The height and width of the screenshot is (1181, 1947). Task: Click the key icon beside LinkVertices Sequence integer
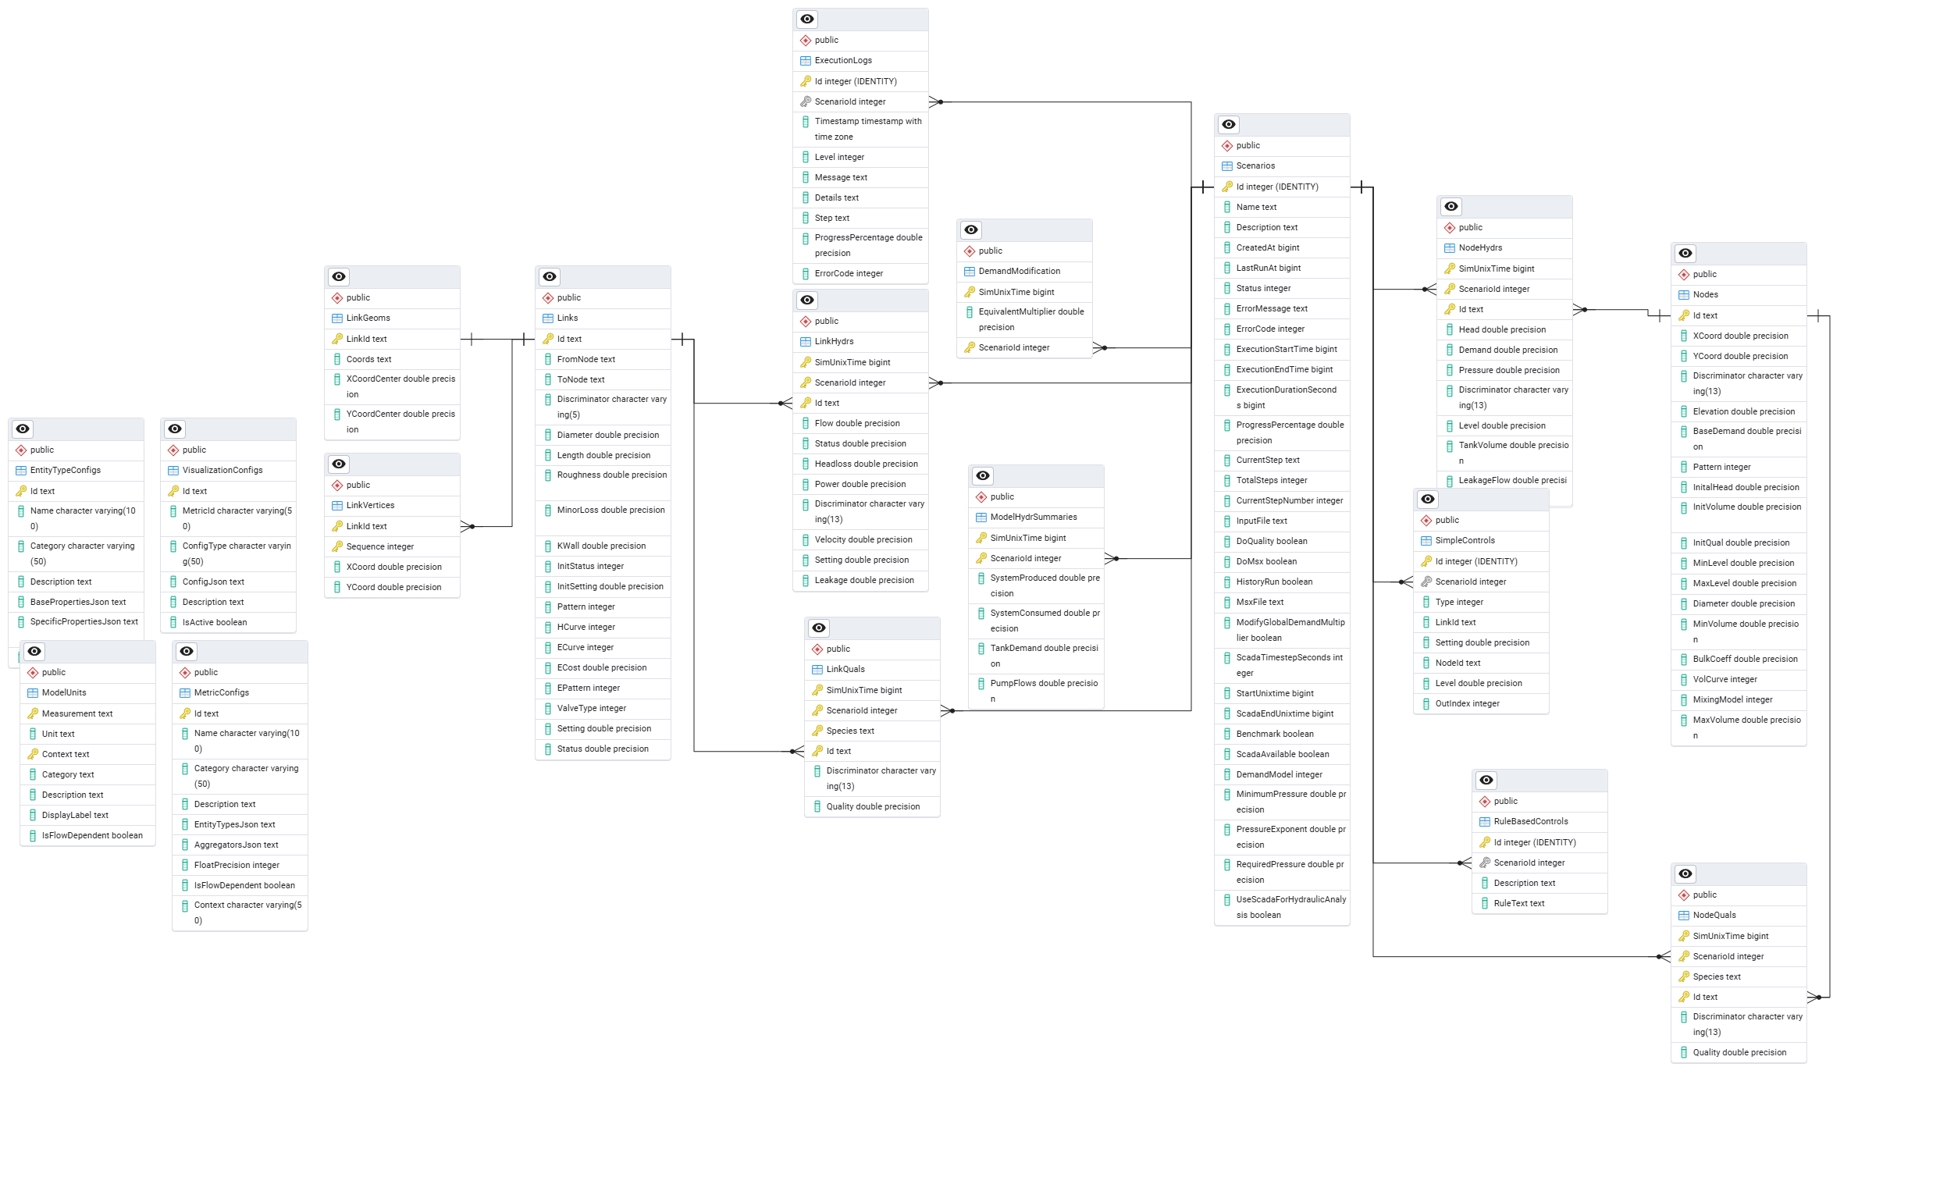(x=336, y=546)
